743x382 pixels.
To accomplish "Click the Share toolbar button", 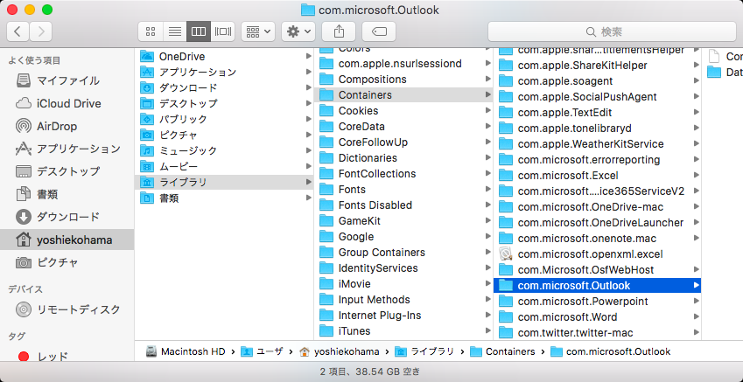I will (x=339, y=31).
